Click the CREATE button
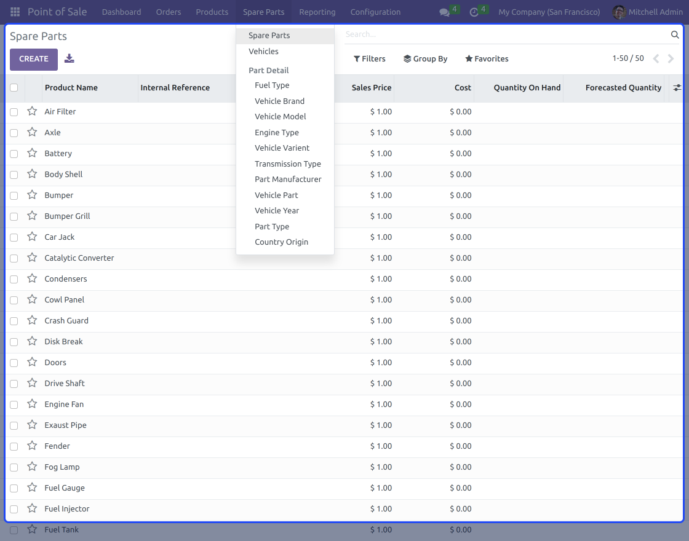Screen dimensions: 689x541 pos(34,59)
